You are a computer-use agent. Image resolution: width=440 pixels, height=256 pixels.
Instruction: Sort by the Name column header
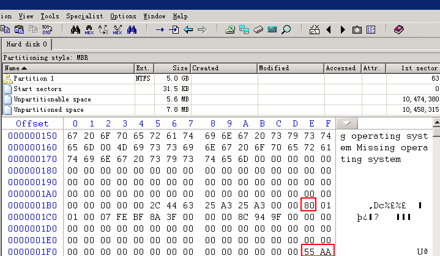69,68
